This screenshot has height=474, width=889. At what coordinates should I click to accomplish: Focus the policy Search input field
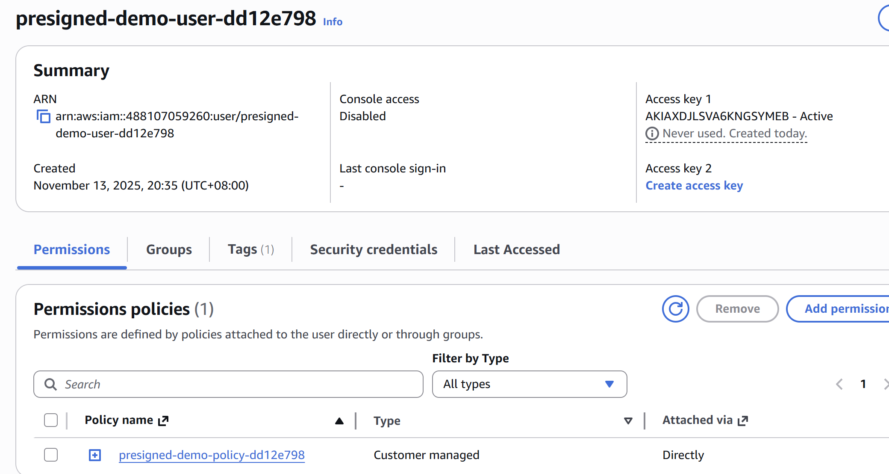(x=239, y=384)
